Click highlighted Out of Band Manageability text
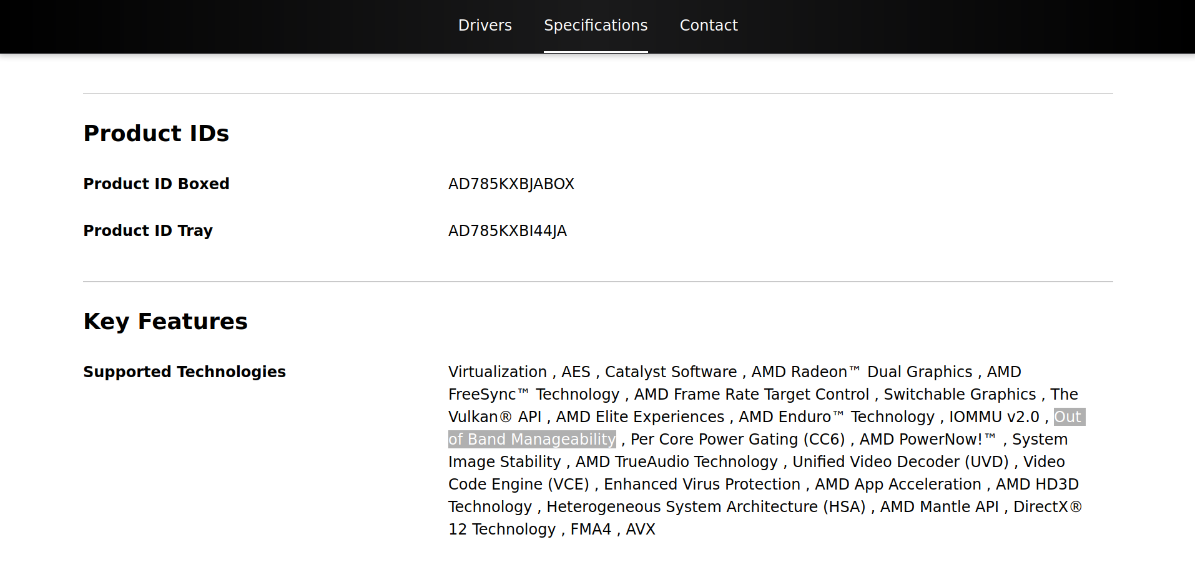The image size is (1195, 562). (x=532, y=440)
